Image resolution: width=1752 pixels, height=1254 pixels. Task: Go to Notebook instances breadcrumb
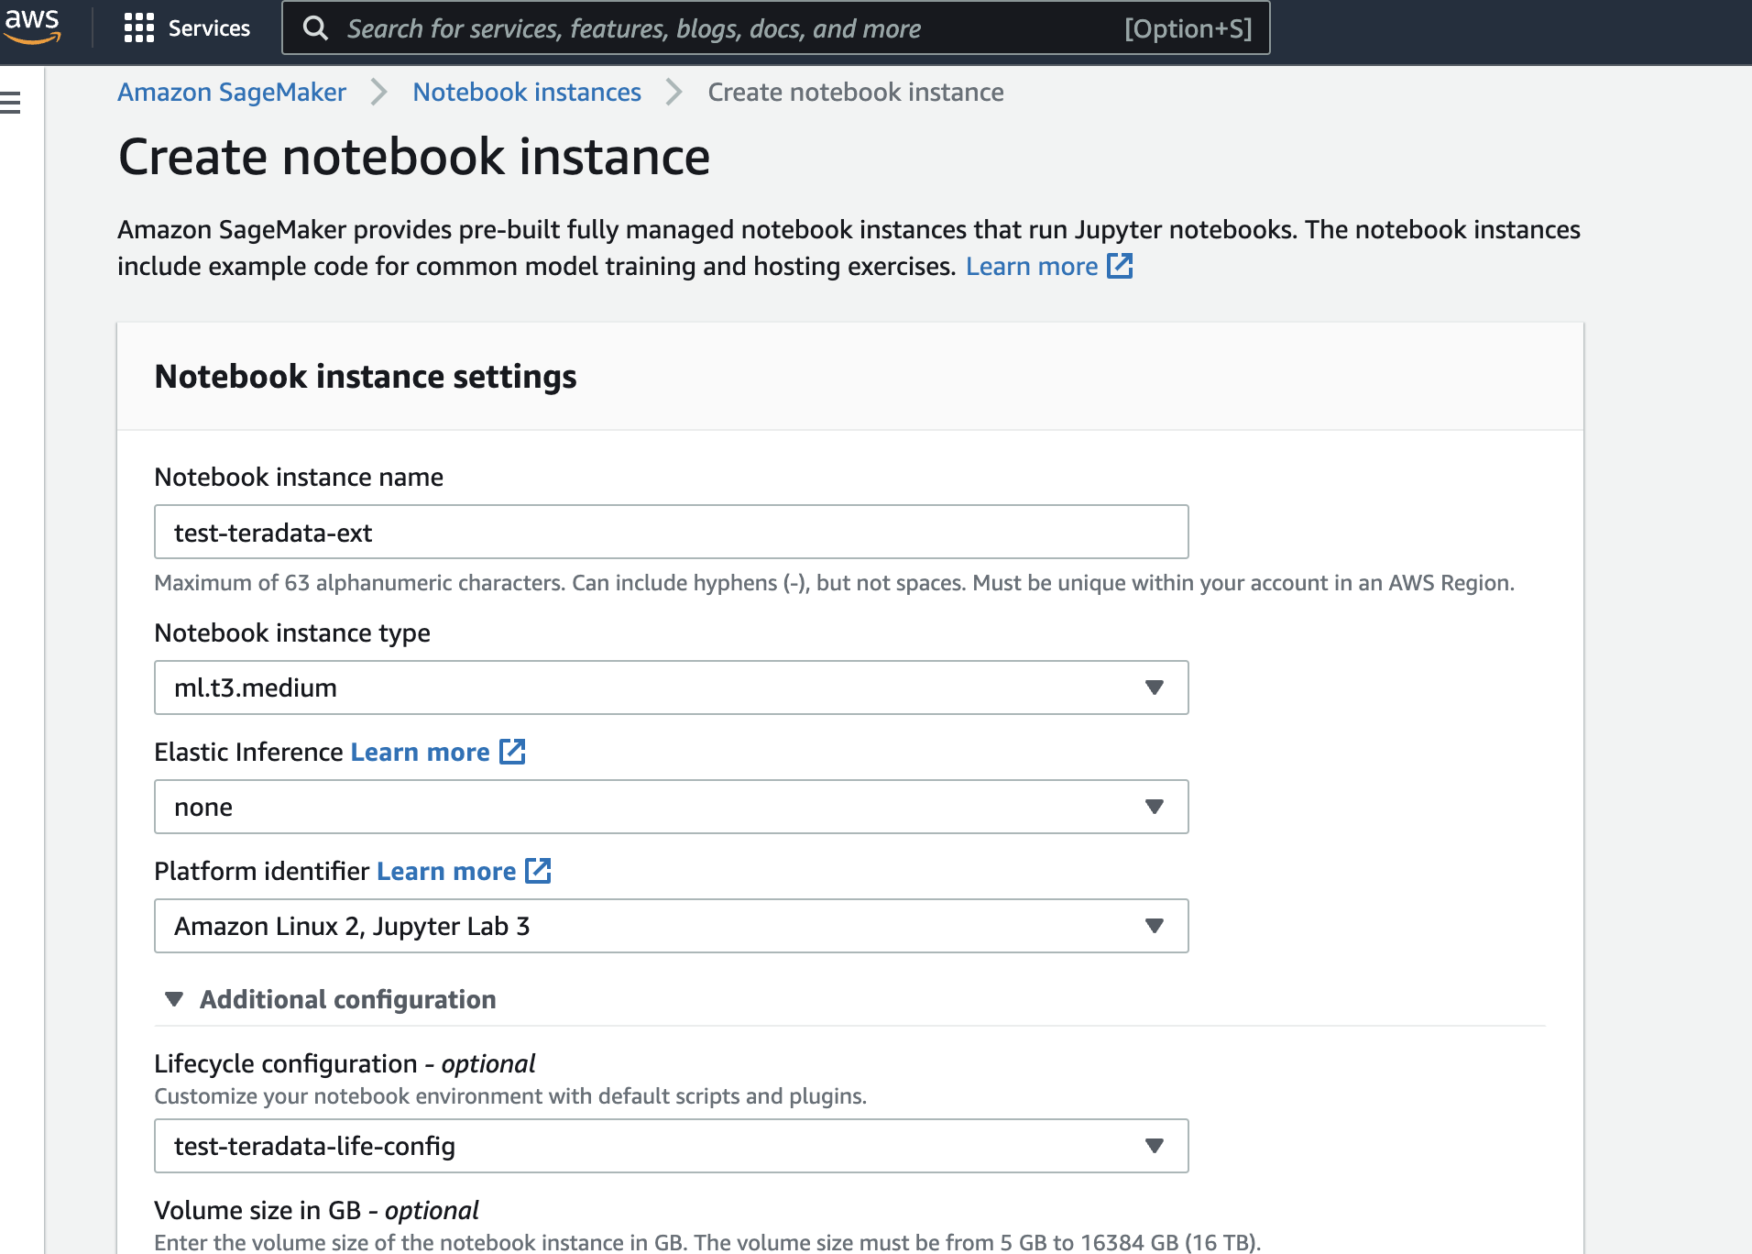pyautogui.click(x=527, y=92)
